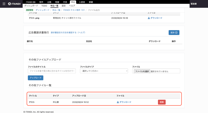The width and height of the screenshot is (208, 113).
Task: Click the 2026/08/04 16:39 upload date
Action: tap(120, 18)
